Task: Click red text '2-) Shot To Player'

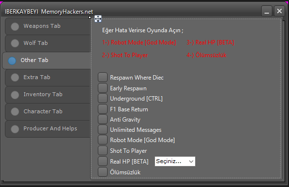Action: pyautogui.click(x=125, y=55)
